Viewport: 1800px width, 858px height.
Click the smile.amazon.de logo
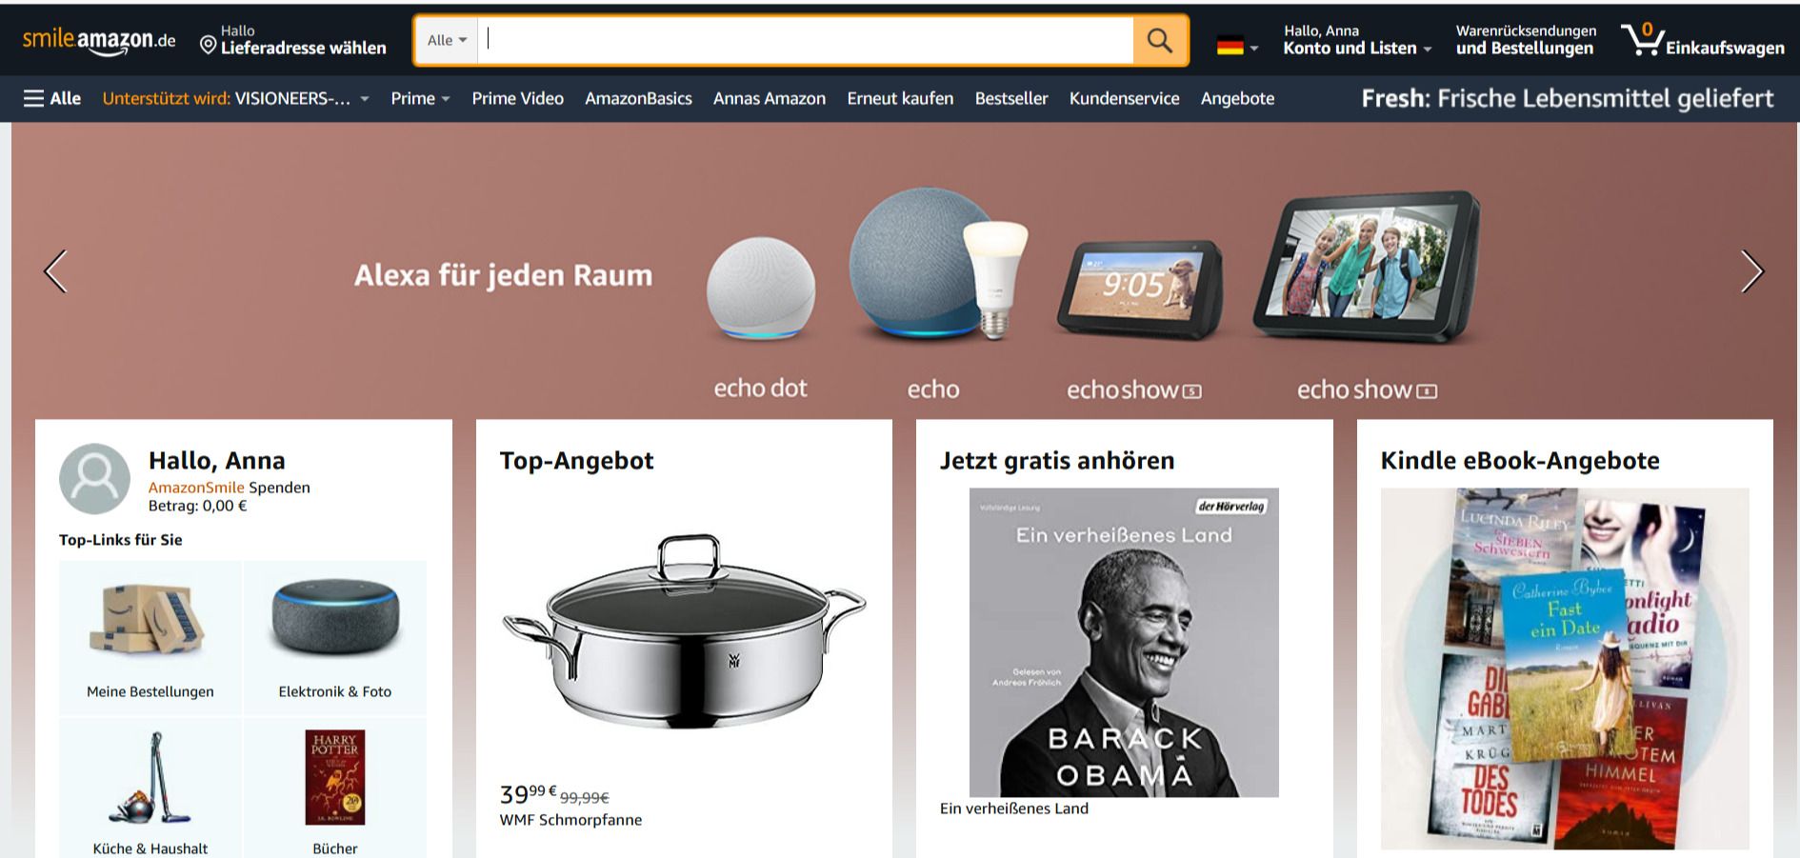coord(99,40)
